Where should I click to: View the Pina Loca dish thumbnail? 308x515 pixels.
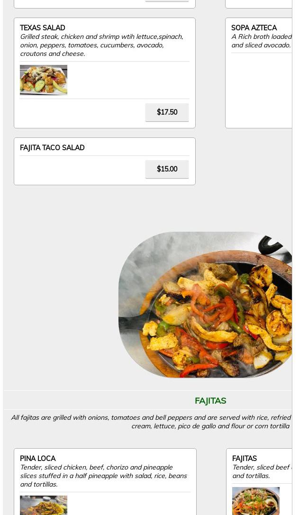[x=43, y=505]
